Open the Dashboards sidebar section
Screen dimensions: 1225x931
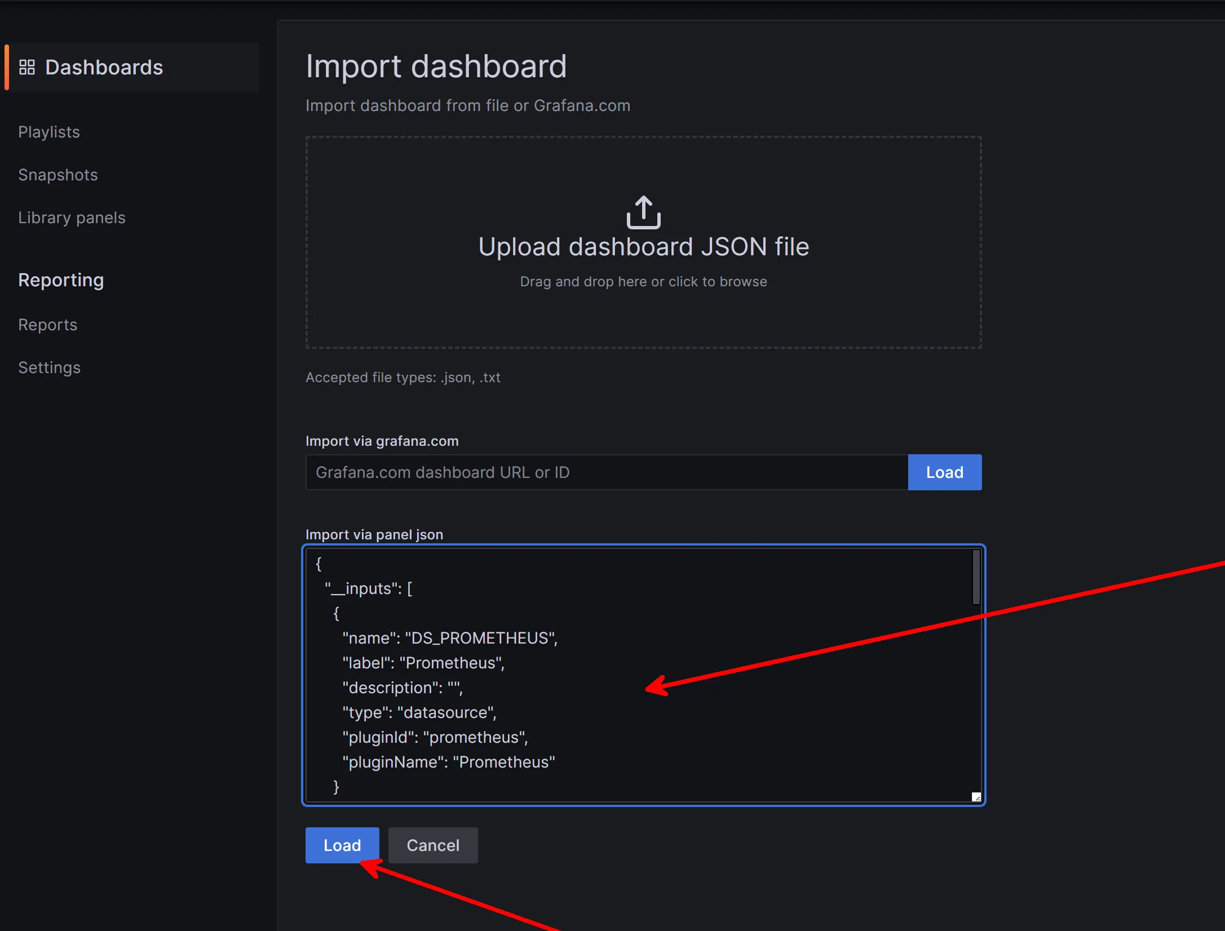tap(104, 68)
